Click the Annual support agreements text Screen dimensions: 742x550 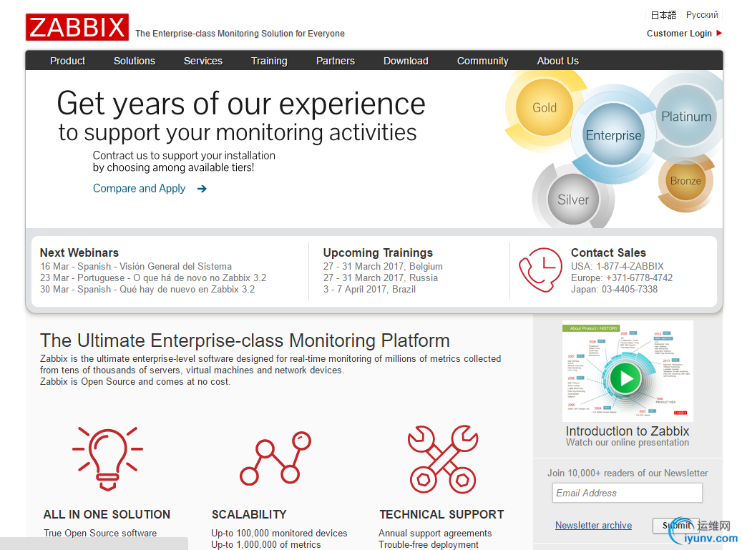click(435, 533)
